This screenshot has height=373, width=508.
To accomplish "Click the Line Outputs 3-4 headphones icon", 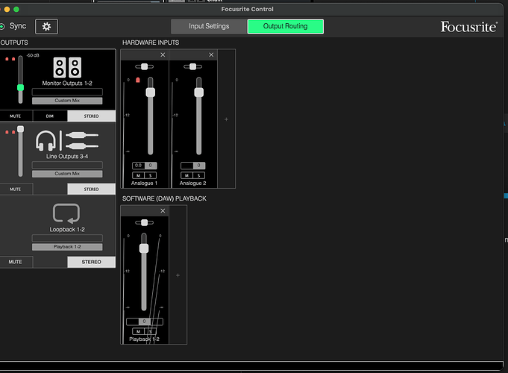I will tap(46, 141).
